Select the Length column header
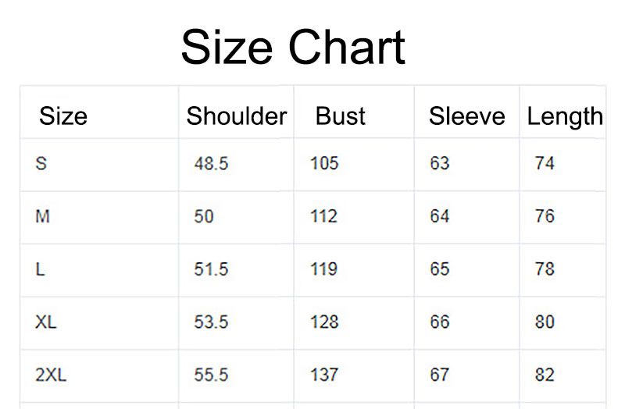Image resolution: width=625 pixels, height=409 pixels. [x=565, y=116]
